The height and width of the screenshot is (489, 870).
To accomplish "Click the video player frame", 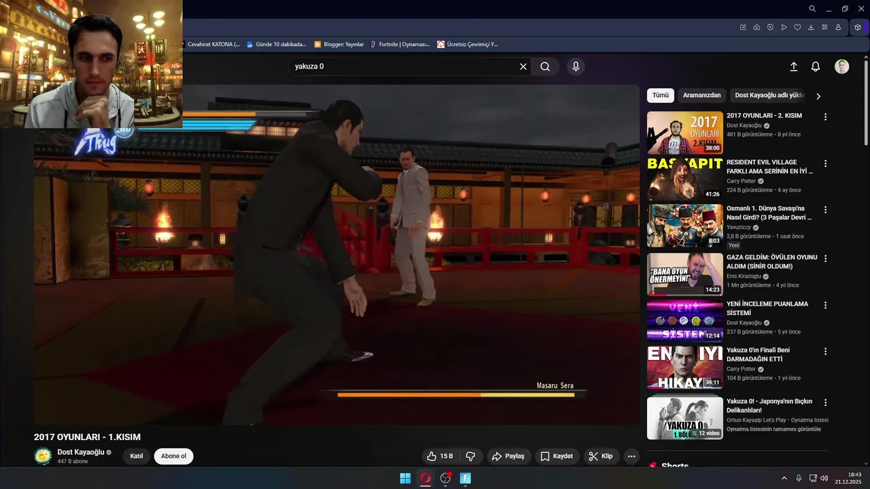I will click(337, 255).
